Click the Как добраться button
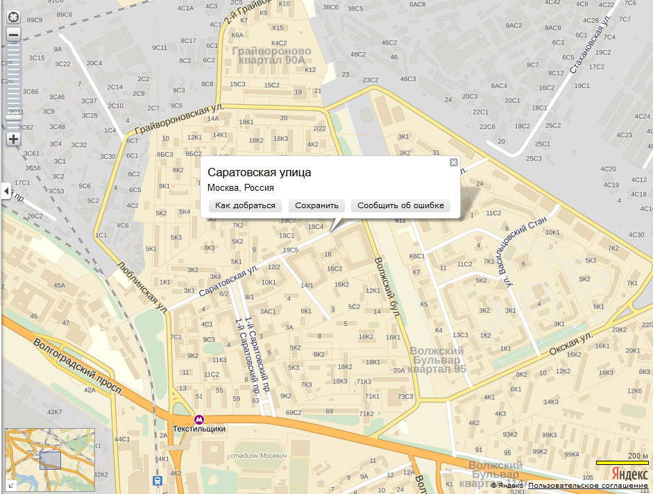Screen dimensions: 653x494 [x=245, y=205]
